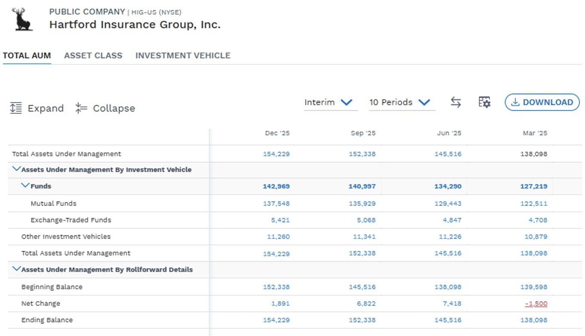The image size is (585, 336).
Task: Click Beginning Balance value for Dec '25
Action: click(276, 287)
